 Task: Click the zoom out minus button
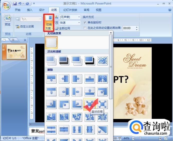pyautogui.click(x=133, y=138)
